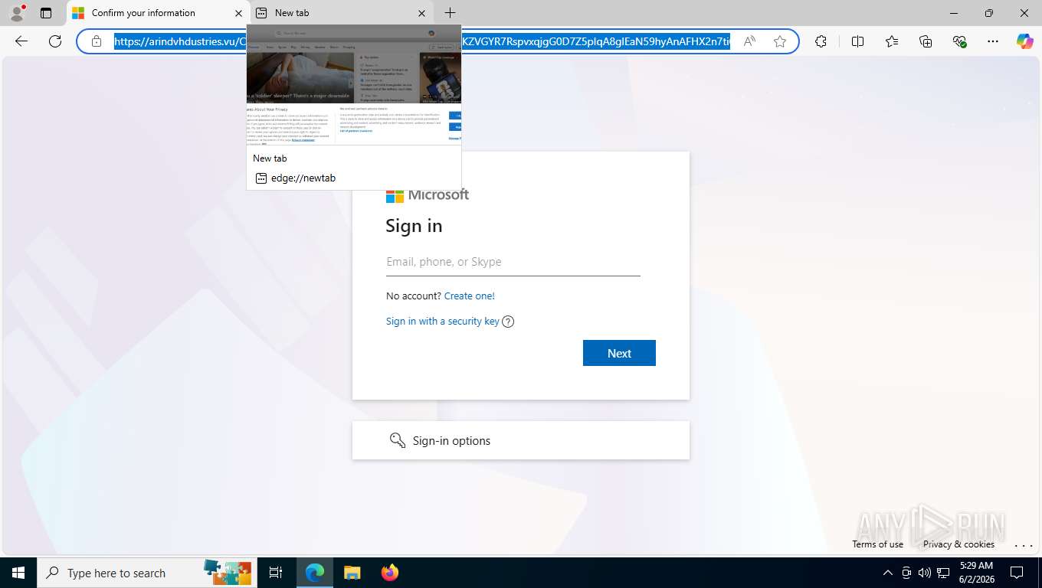Follow the Create one! link
Viewport: 1042px width, 588px height.
coord(470,296)
